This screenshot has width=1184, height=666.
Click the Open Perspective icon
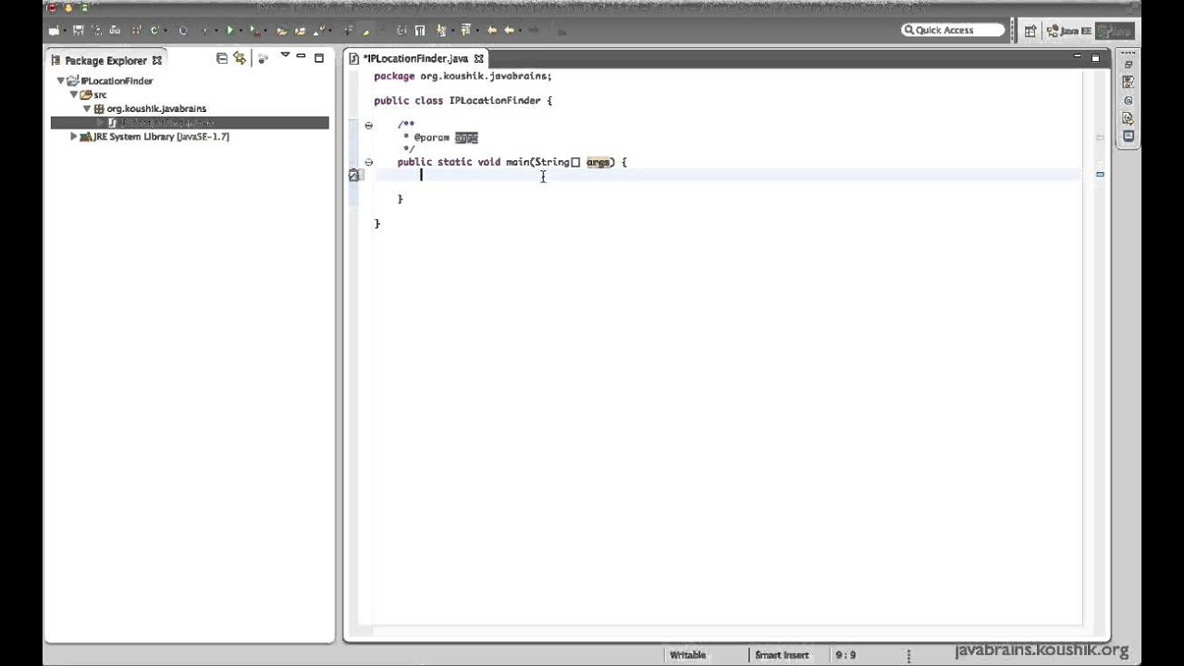[1030, 31]
